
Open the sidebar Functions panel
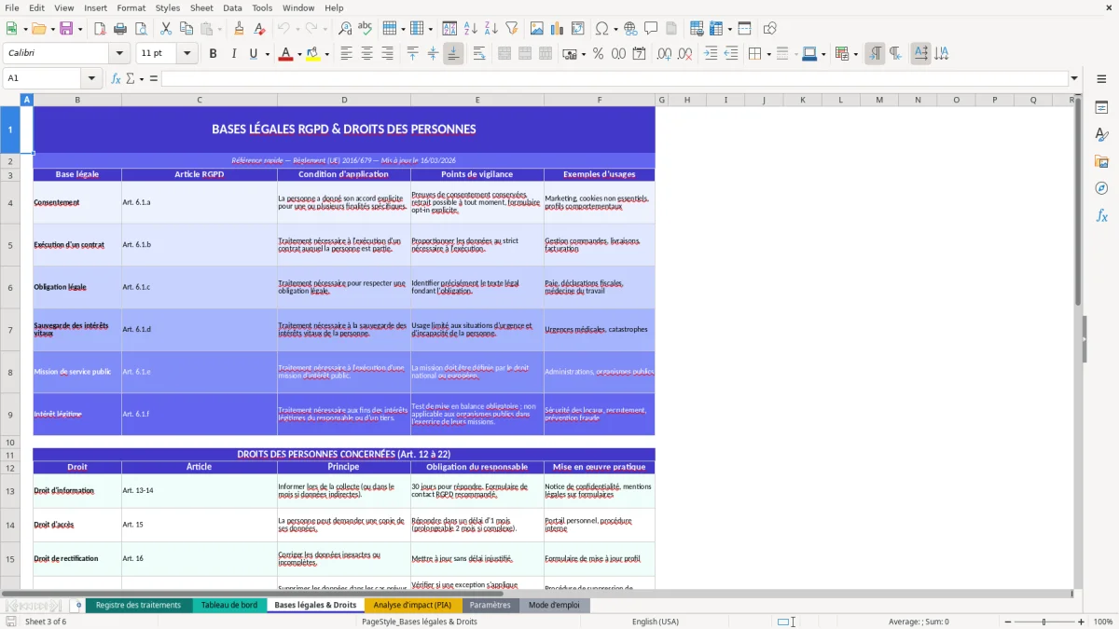pos(1101,215)
